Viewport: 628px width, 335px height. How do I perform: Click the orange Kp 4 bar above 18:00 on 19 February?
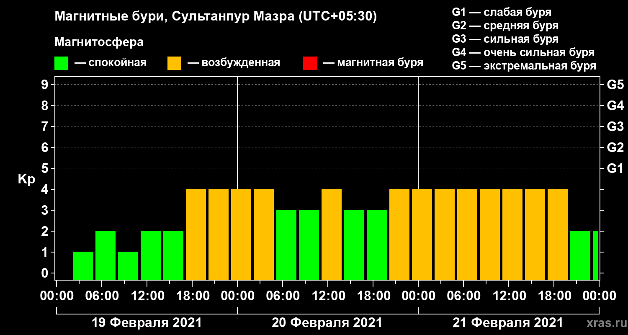click(196, 234)
